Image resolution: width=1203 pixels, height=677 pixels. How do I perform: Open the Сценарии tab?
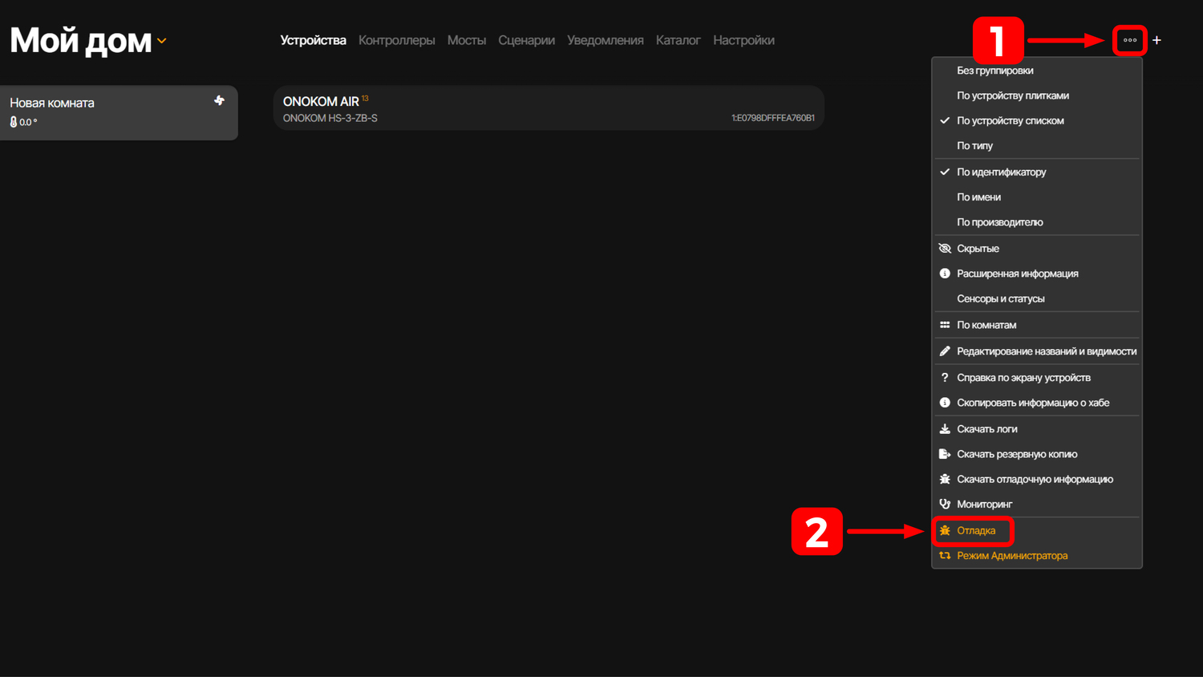pyautogui.click(x=526, y=40)
